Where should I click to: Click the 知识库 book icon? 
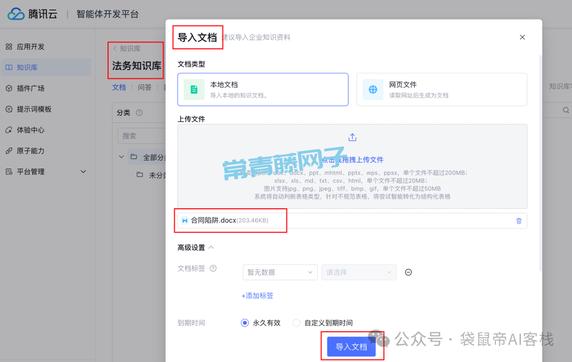pos(9,67)
